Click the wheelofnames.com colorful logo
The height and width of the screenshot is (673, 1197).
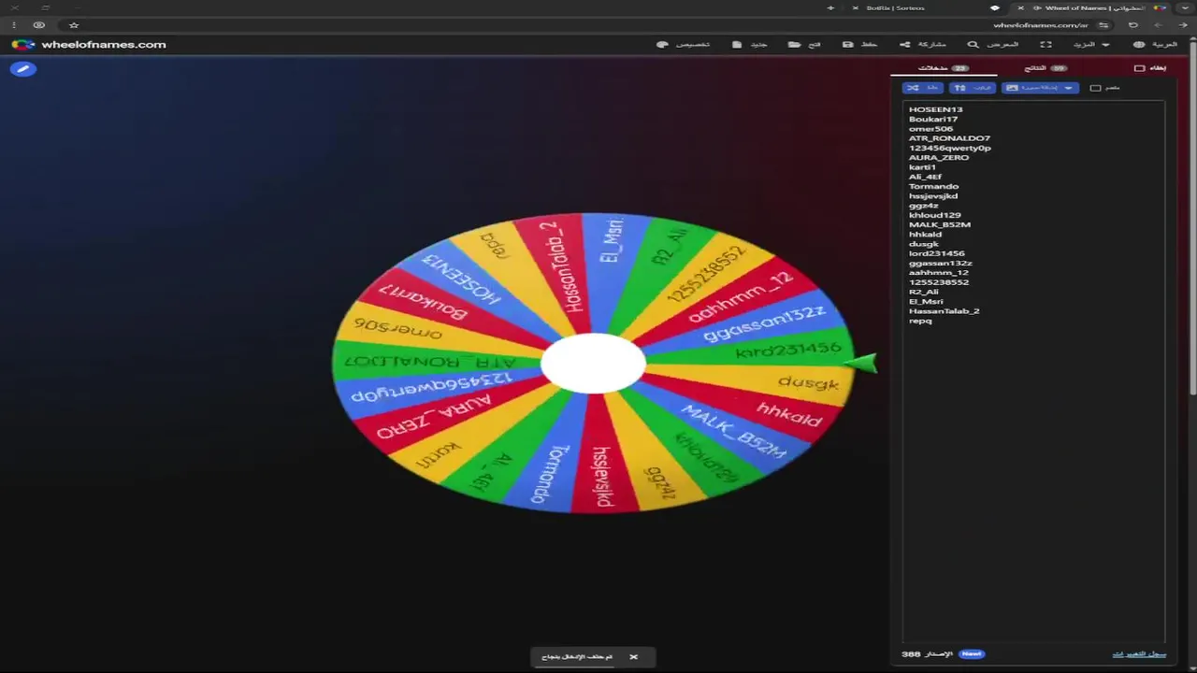22,44
